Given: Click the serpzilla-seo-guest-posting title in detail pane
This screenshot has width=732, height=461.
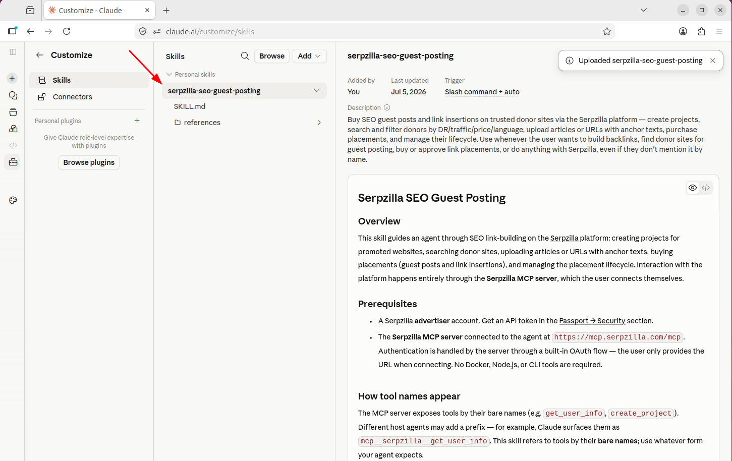Looking at the screenshot, I should (x=401, y=56).
